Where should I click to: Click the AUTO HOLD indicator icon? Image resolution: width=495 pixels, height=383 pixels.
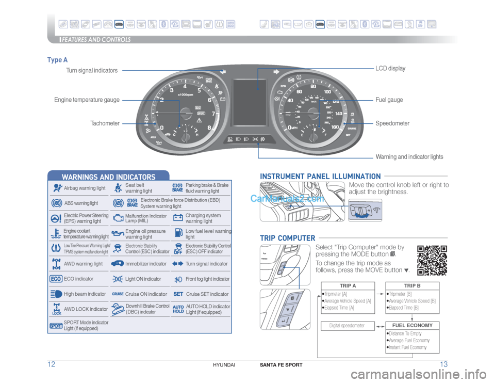click(178, 309)
